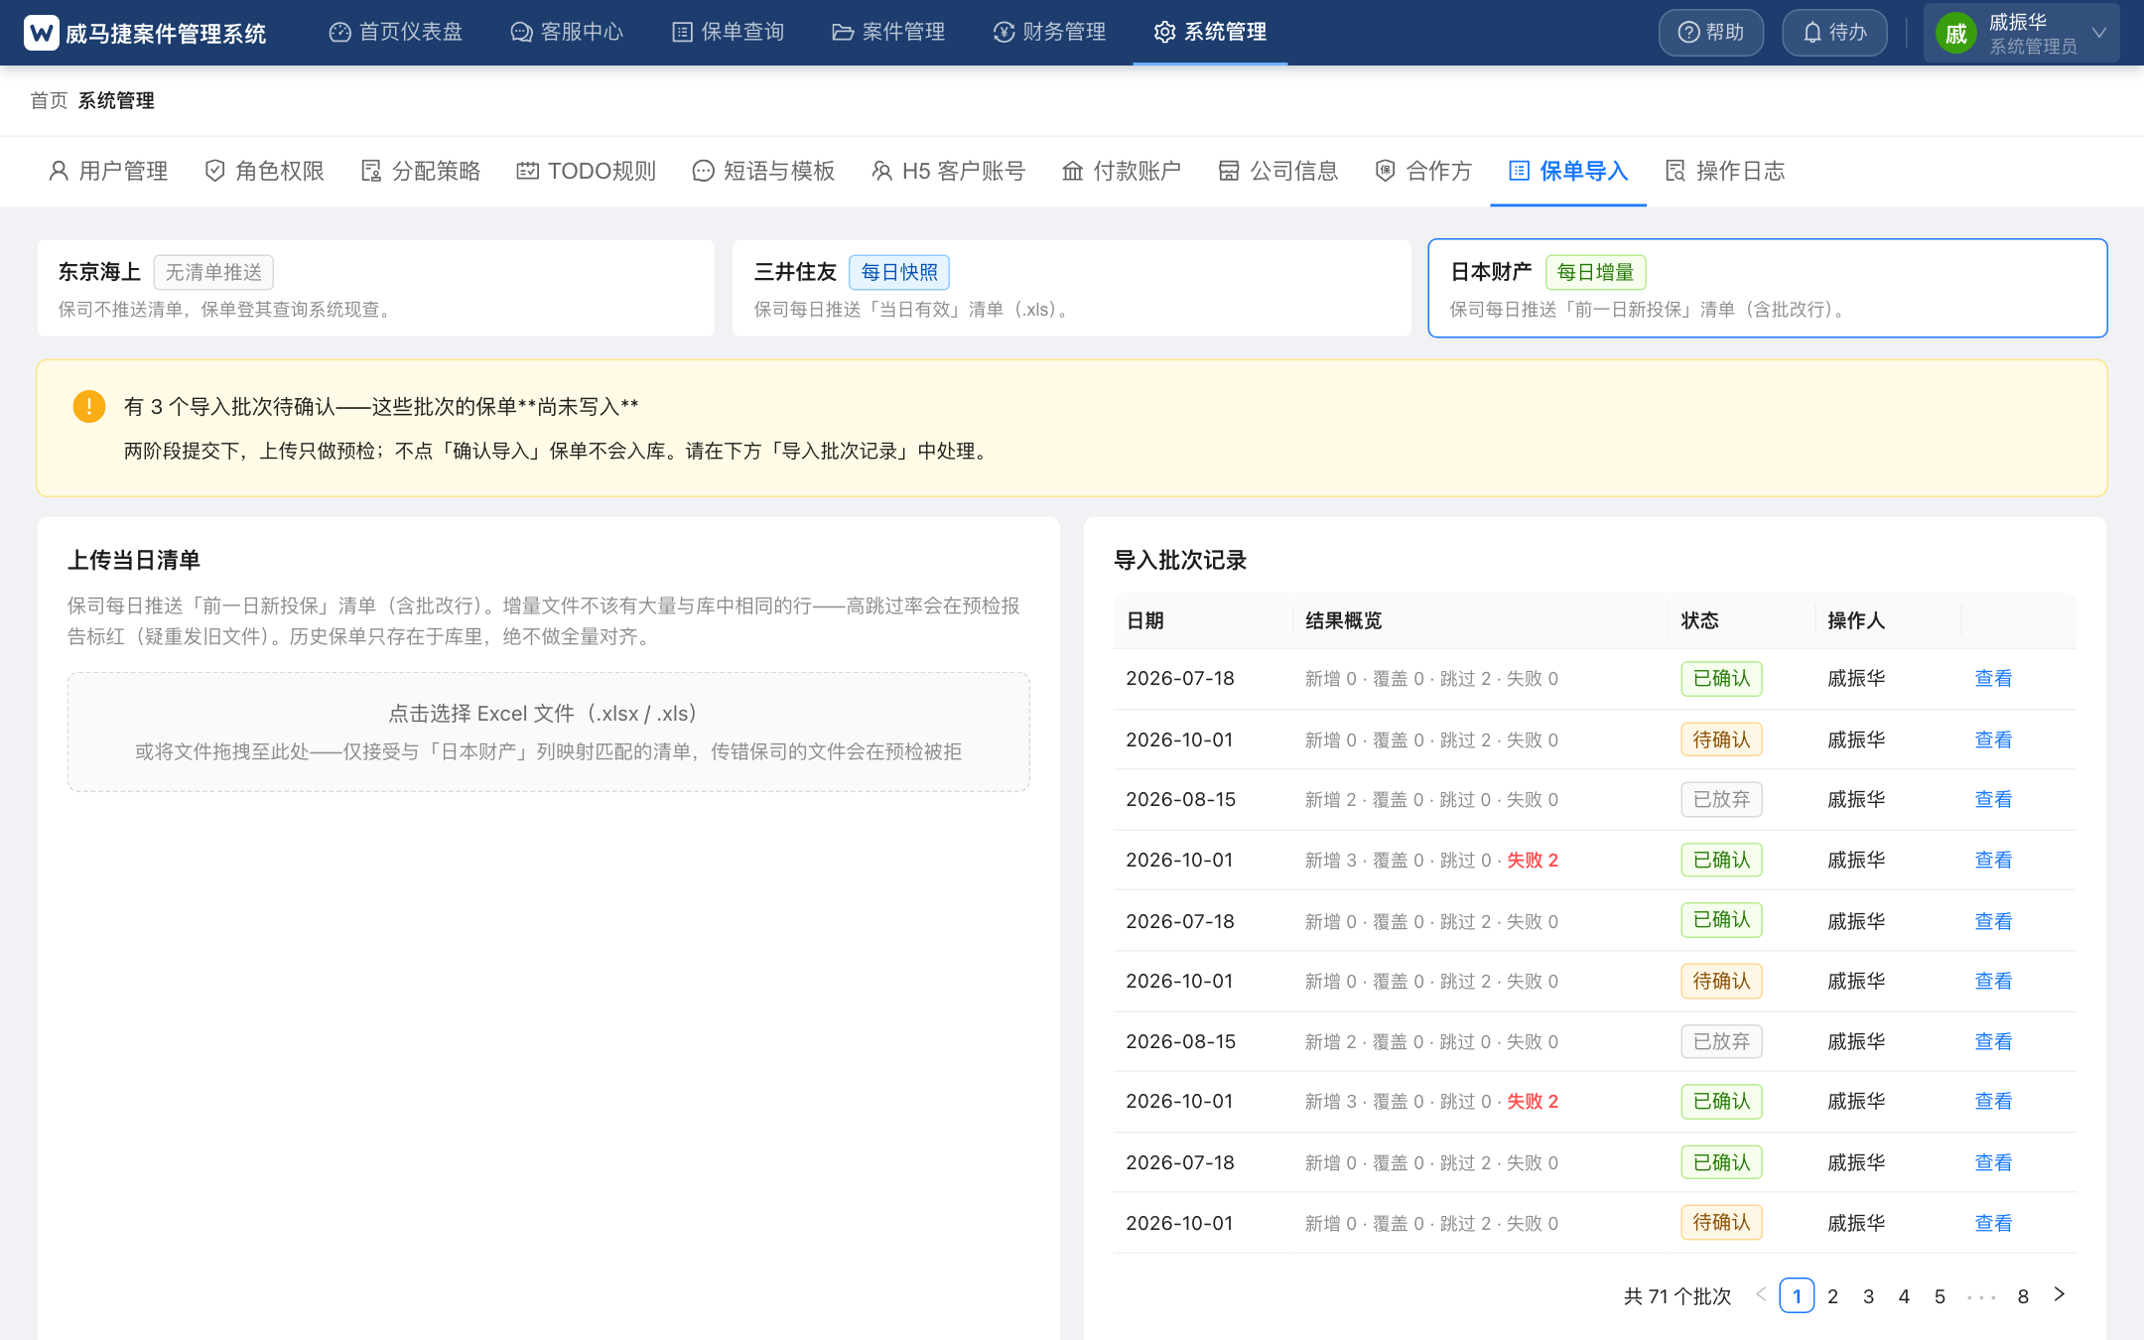Viewport: 2144px width, 1340px height.
Task: Open 财务管理 in the top navigation
Action: [x=1049, y=33]
